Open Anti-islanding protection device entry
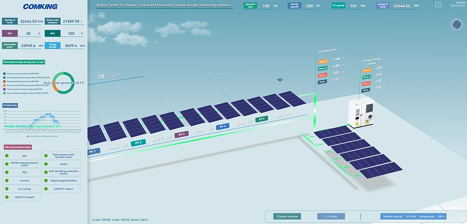This screenshot has width=467, height=224. click(x=61, y=172)
